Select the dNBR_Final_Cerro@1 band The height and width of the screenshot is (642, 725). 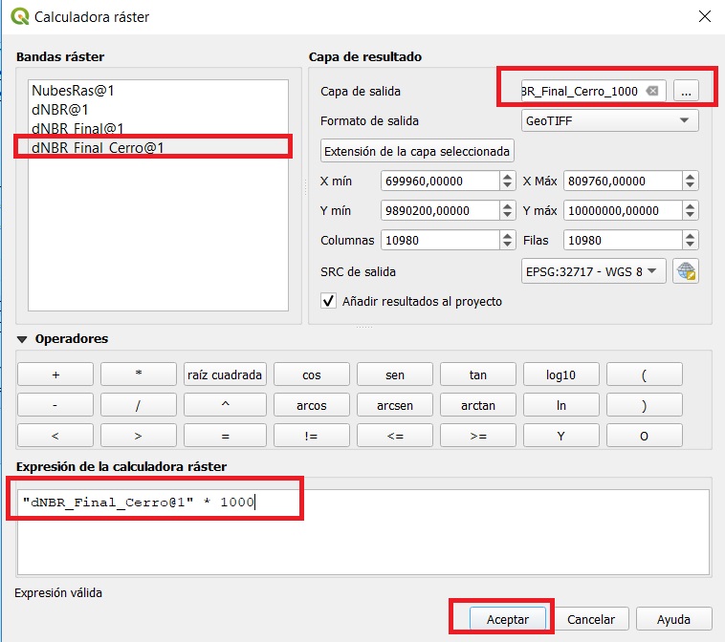click(x=98, y=147)
